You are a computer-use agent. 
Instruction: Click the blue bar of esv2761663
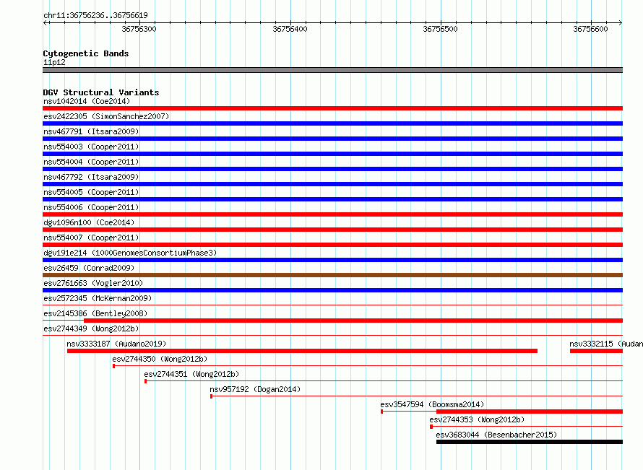(332, 290)
